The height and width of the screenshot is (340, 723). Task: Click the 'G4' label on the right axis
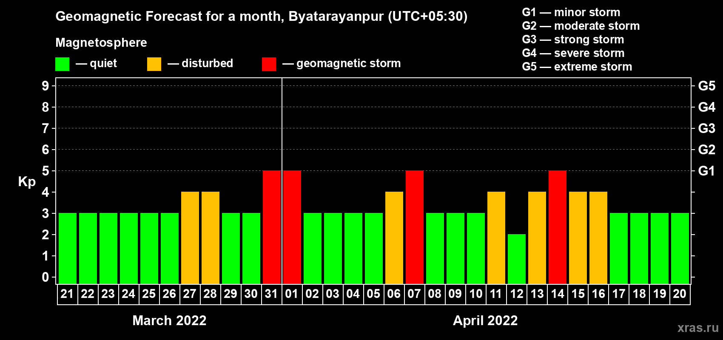point(706,107)
